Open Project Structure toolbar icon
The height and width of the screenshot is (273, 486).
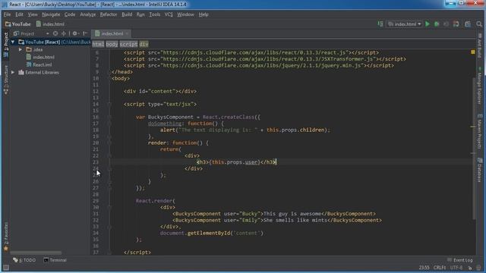tap(468, 24)
